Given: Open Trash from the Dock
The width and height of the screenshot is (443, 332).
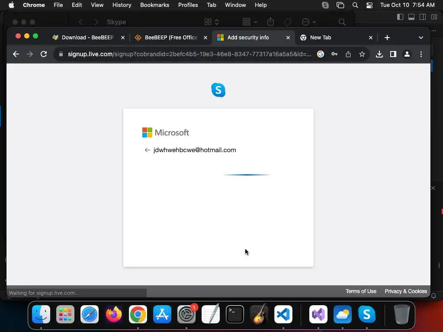Looking at the screenshot, I should point(402,314).
